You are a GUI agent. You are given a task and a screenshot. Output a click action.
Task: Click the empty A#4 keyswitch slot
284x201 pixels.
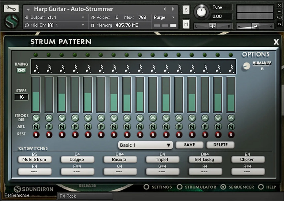click(248, 172)
